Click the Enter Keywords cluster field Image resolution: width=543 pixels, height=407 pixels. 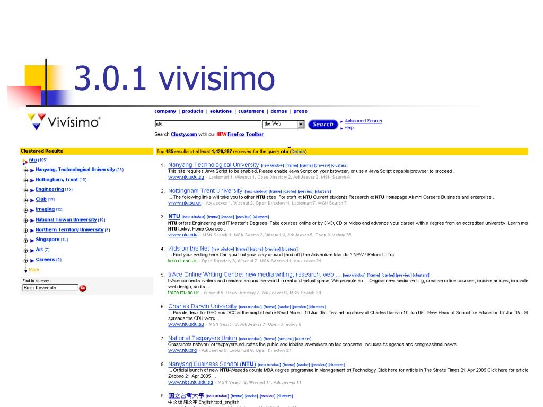[x=50, y=288]
